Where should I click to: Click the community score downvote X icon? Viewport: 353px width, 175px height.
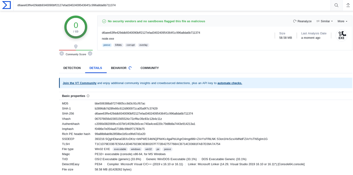(61, 54)
